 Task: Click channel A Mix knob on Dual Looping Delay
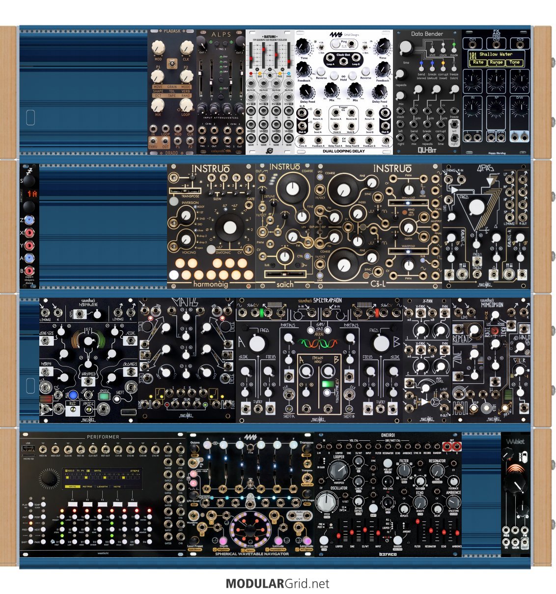(332, 90)
